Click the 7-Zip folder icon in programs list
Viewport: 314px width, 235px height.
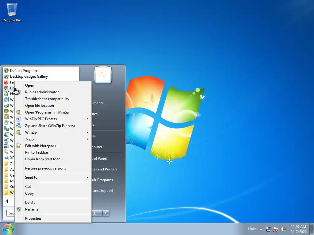point(6,163)
